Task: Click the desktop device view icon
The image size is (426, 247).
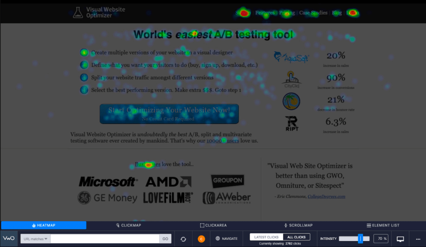Action: [400, 239]
